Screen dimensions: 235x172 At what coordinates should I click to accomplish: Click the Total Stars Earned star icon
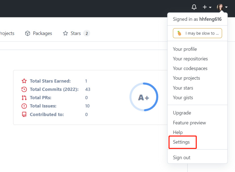tap(24, 81)
